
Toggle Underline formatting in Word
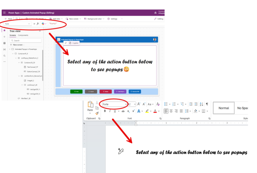tap(115, 111)
